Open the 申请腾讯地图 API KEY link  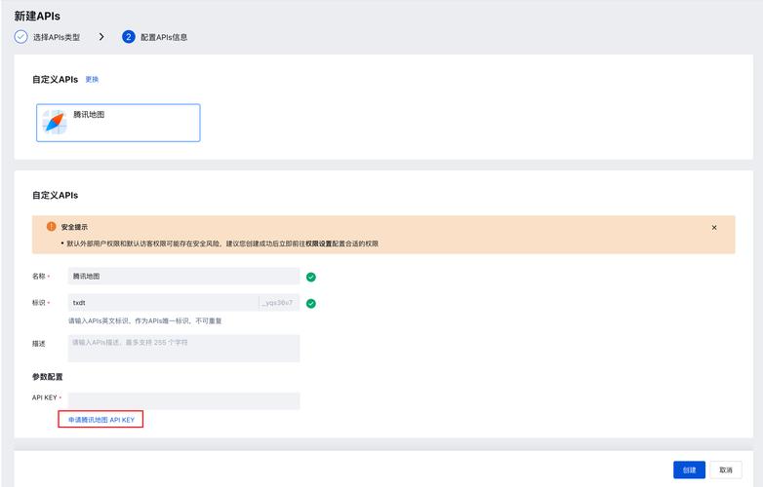pyautogui.click(x=101, y=420)
